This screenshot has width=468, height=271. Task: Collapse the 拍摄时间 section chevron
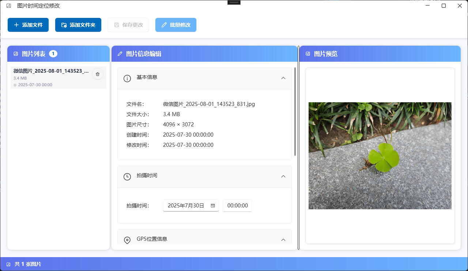pos(283,176)
